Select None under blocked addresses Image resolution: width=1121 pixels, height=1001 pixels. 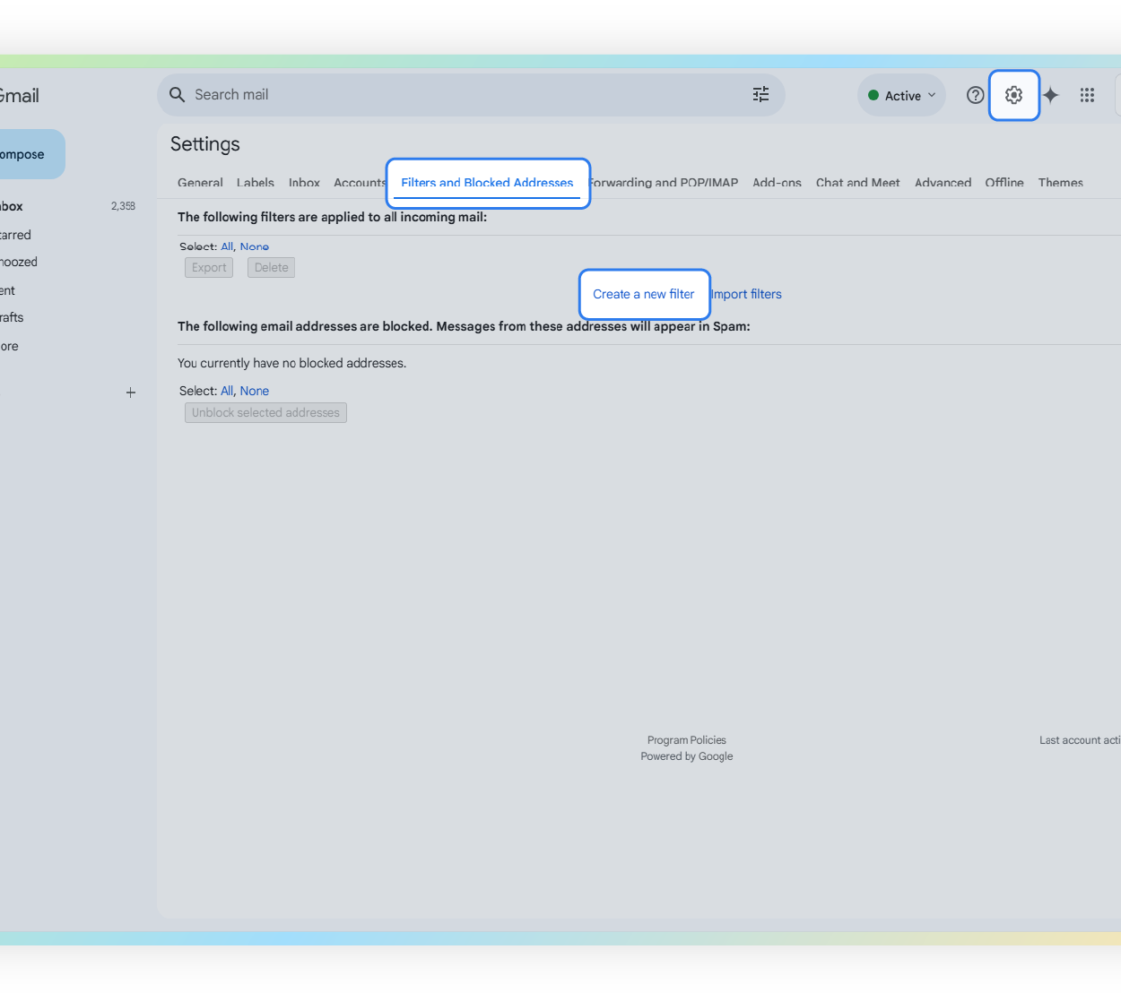(255, 391)
